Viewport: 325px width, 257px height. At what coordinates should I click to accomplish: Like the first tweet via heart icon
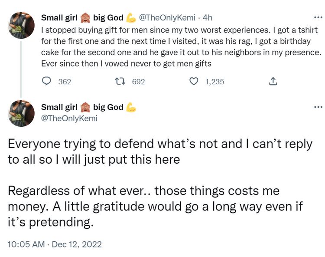point(194,81)
